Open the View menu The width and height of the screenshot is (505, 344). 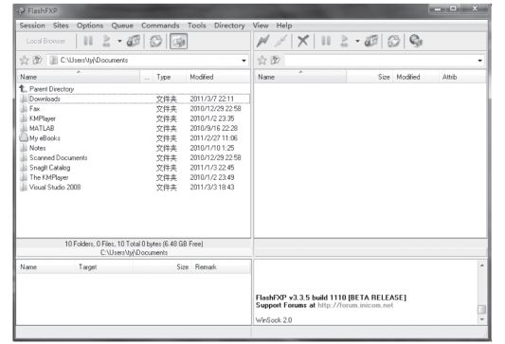tap(261, 26)
